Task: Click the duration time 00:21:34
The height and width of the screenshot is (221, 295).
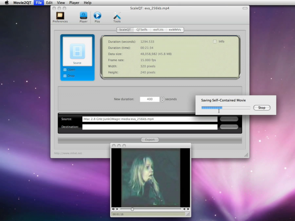Action: (147, 47)
